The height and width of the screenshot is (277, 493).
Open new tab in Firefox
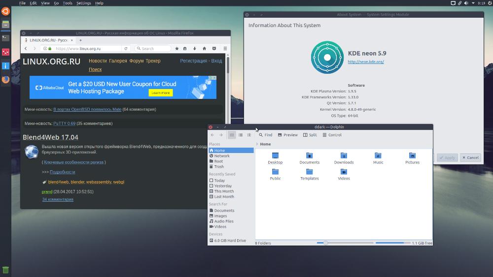pyautogui.click(x=80, y=40)
